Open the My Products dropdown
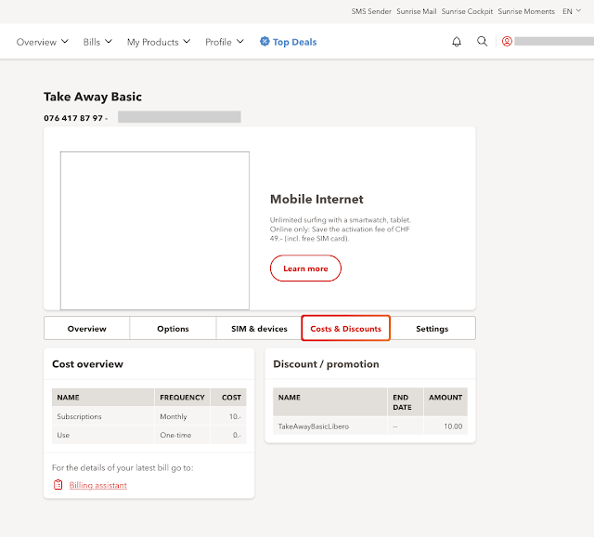 pyautogui.click(x=159, y=42)
